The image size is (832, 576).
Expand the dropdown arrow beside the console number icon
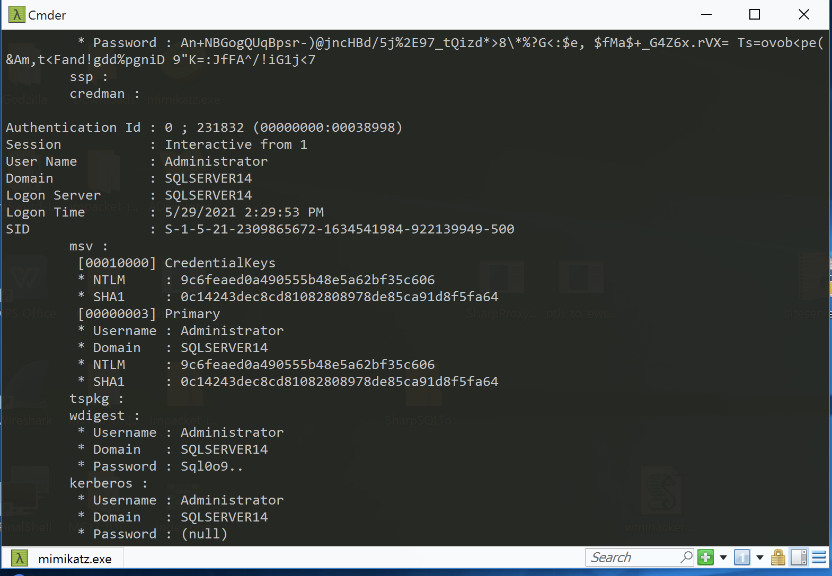click(x=759, y=557)
